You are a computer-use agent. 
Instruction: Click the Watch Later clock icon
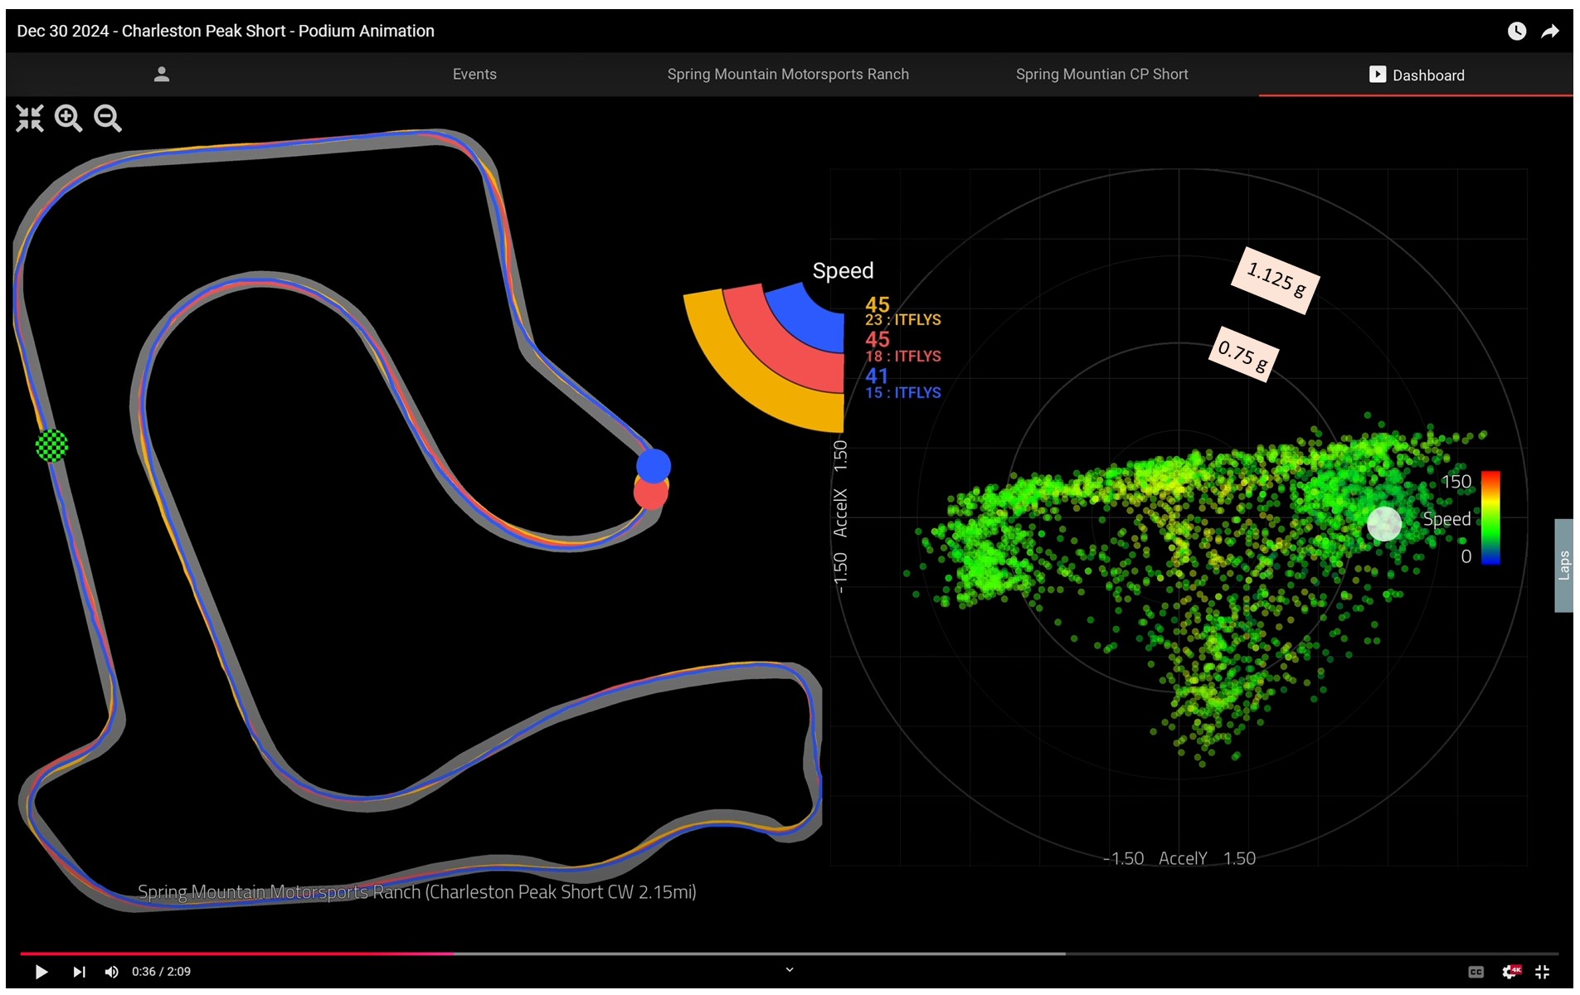coord(1516,32)
